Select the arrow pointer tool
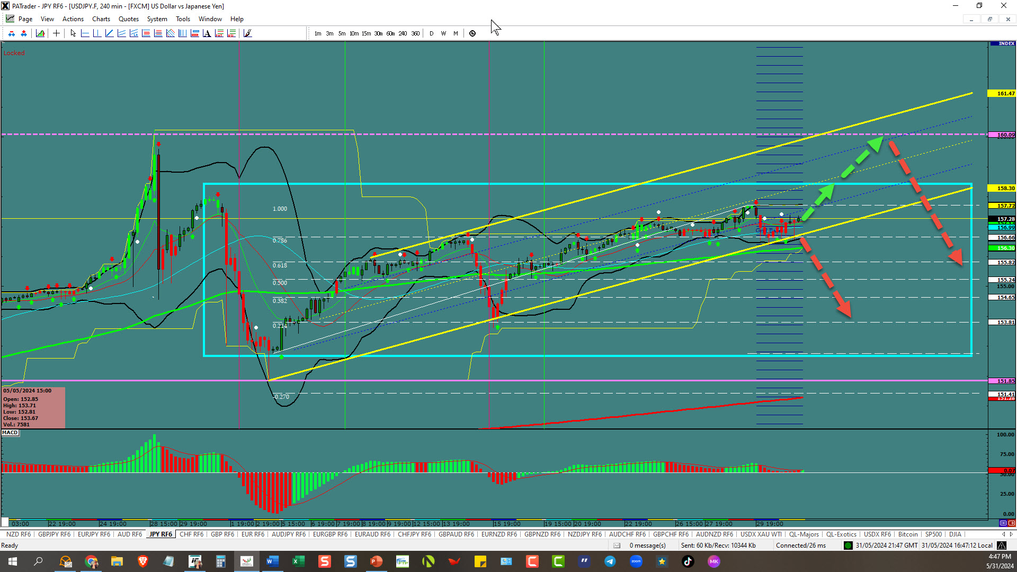 [x=73, y=33]
